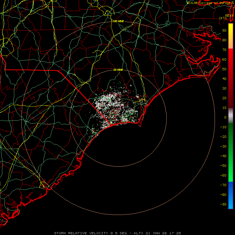
Task: Click the 'KLTX' station identifier in footer
Action: (x=139, y=233)
